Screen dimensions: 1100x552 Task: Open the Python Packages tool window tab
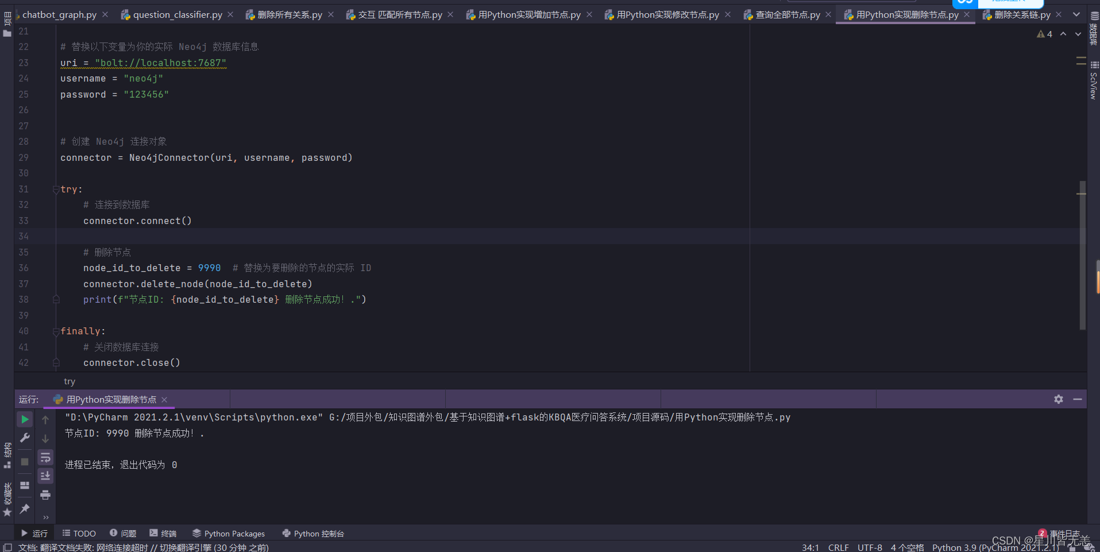point(229,534)
